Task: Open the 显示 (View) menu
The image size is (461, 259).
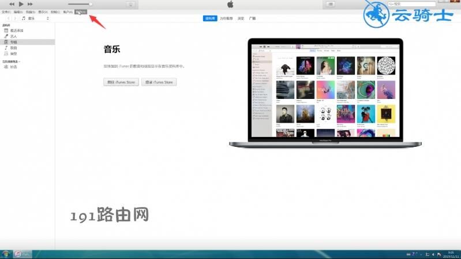Action: 43,12
